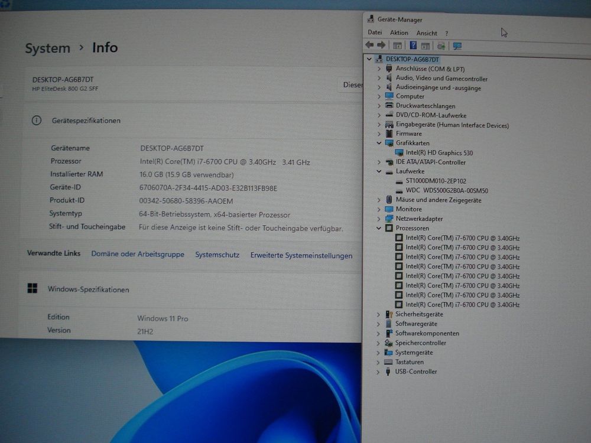The image size is (591, 443).
Task: Open Erweiterte Systemeinstellungen link
Action: pos(301,256)
